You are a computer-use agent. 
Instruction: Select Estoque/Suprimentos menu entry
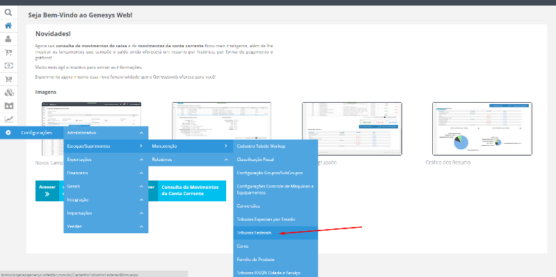(x=106, y=146)
